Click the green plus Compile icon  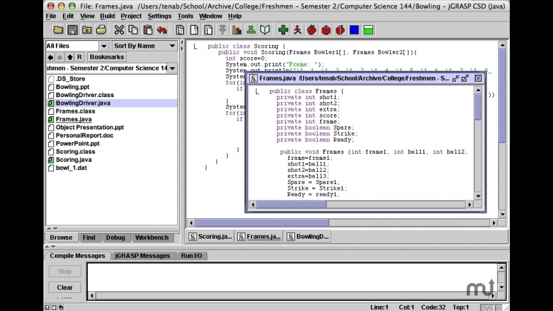[283, 30]
